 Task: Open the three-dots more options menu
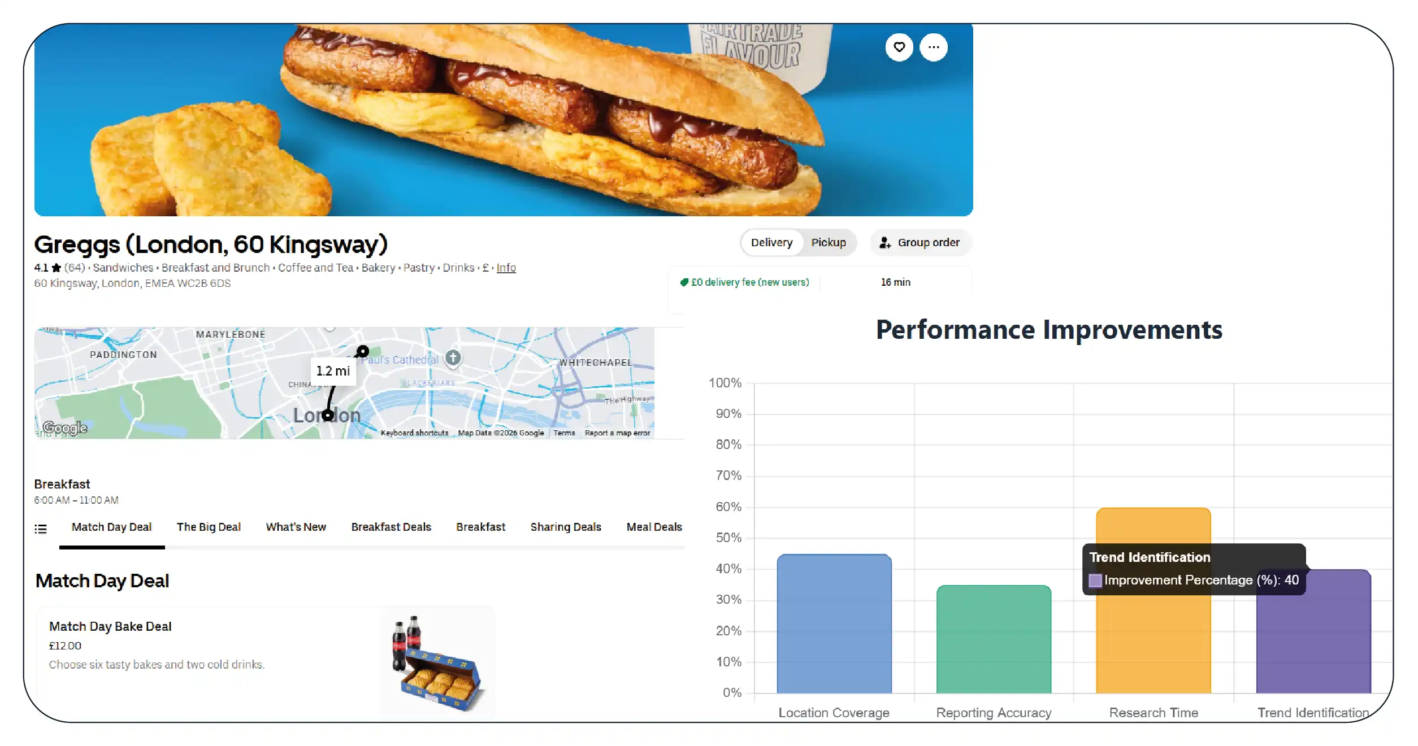[x=933, y=47]
